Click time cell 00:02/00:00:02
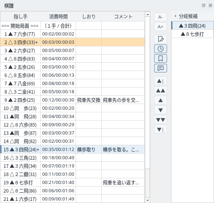Viewport: 214px width, 203px height. coord(58,34)
